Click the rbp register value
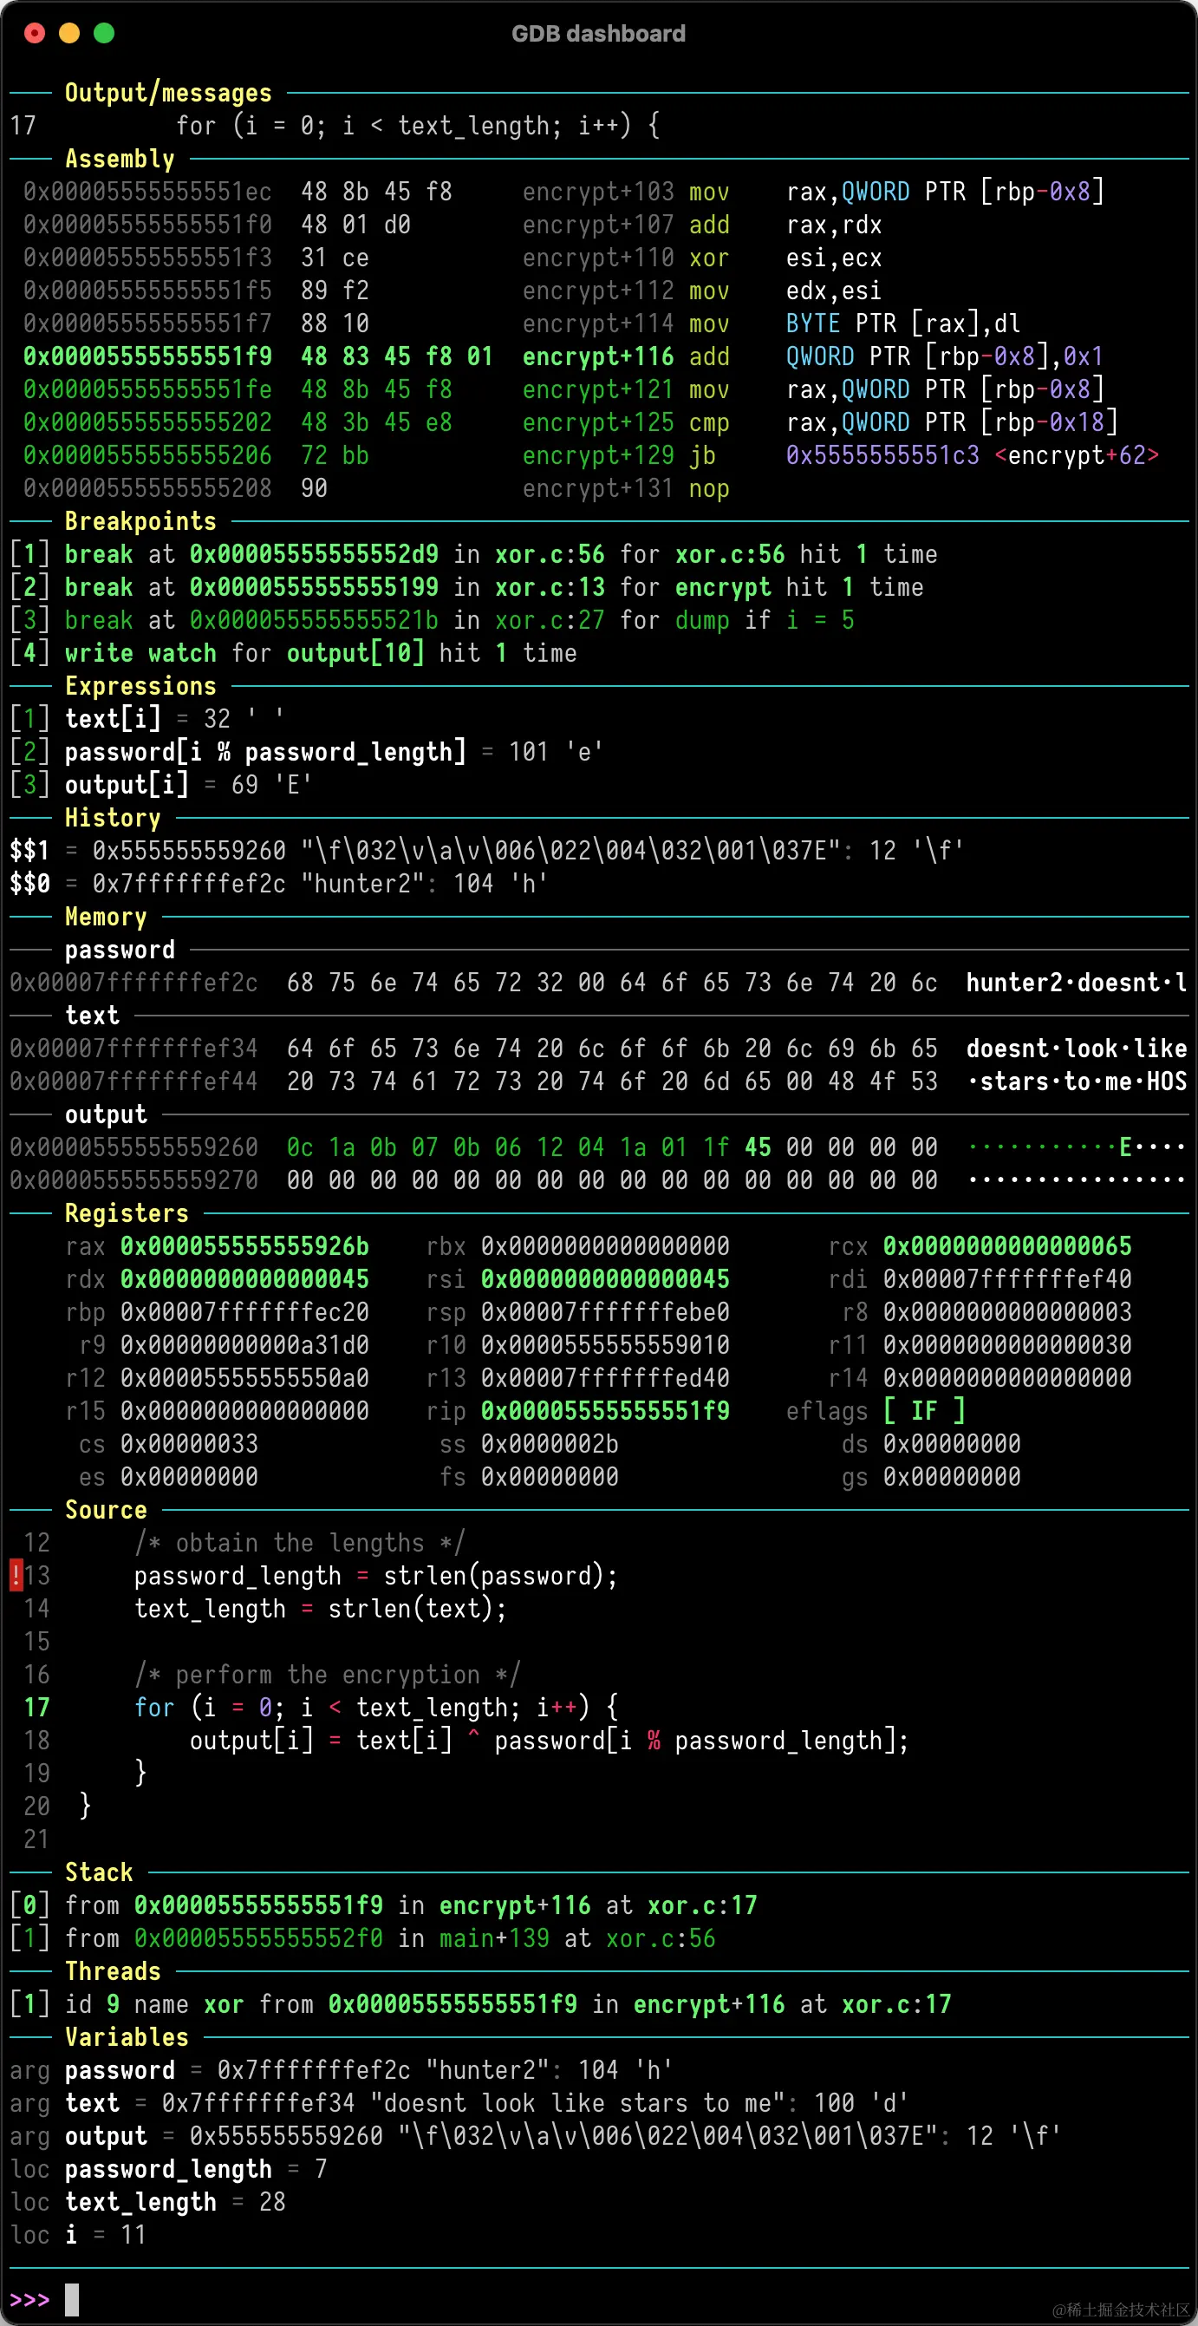The width and height of the screenshot is (1198, 2326). [244, 1312]
